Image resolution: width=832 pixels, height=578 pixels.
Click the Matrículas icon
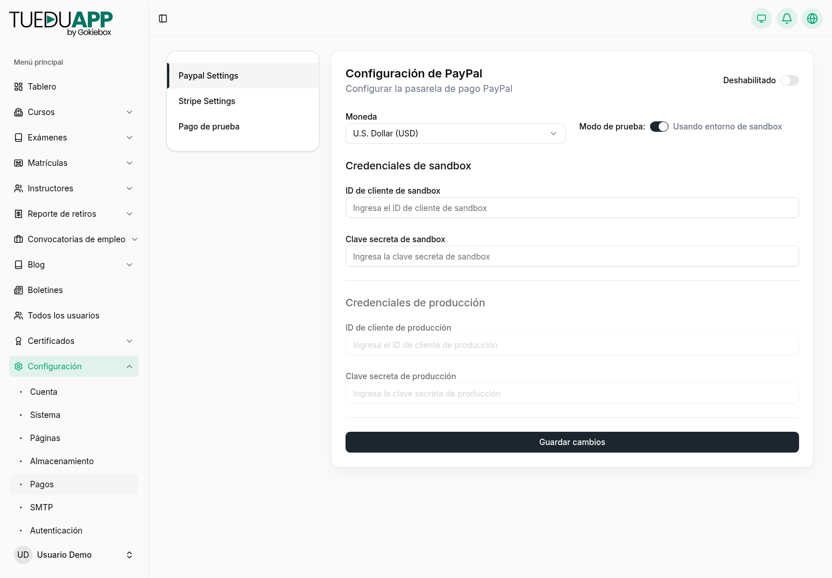18,163
